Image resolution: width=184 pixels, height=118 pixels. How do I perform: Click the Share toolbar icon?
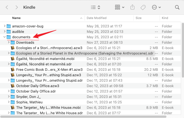coord(132,7)
